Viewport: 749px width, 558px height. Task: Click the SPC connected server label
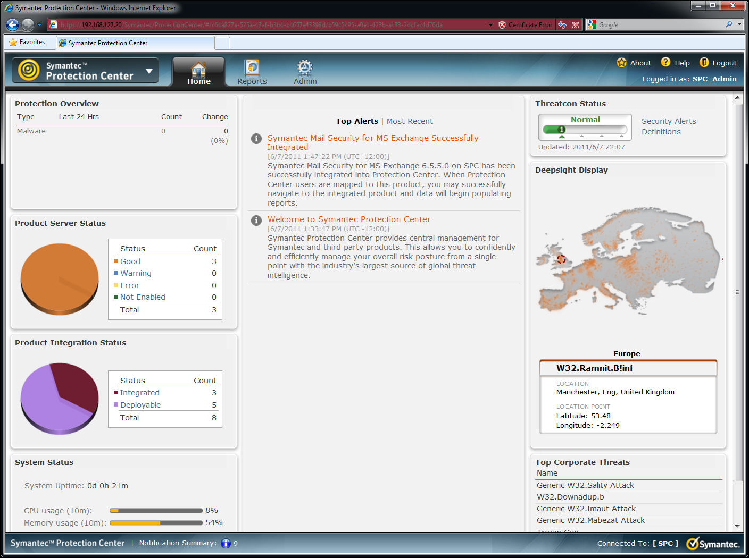coord(665,543)
